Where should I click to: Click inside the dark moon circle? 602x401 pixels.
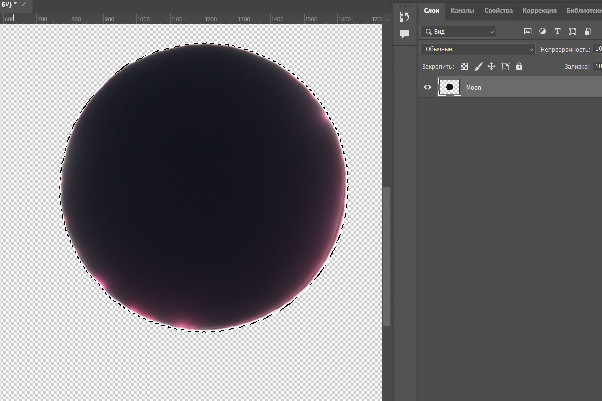click(x=203, y=186)
